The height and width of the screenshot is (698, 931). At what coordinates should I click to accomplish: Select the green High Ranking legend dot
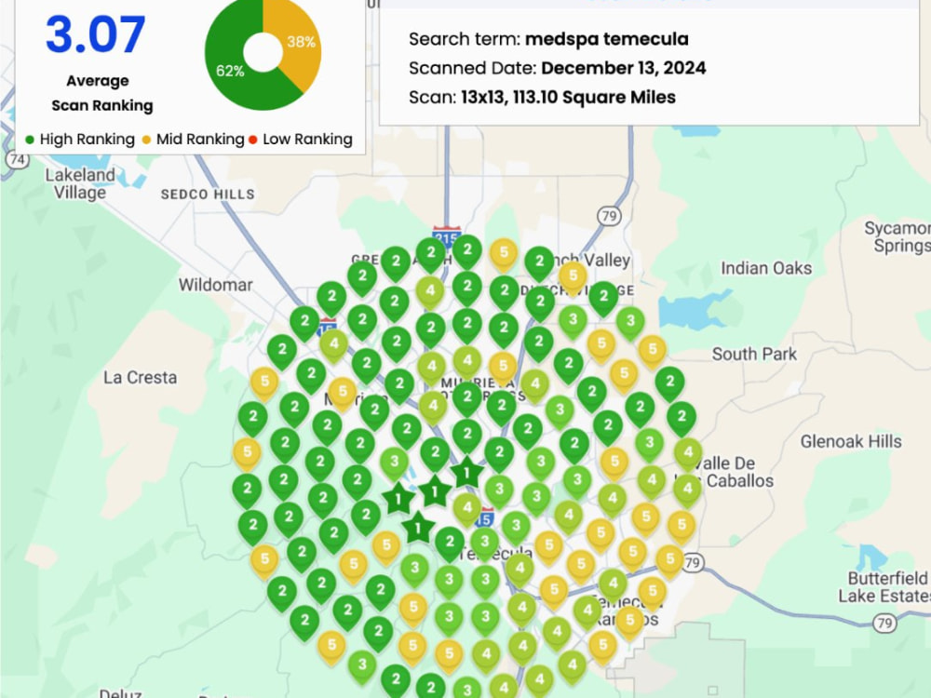pos(30,141)
